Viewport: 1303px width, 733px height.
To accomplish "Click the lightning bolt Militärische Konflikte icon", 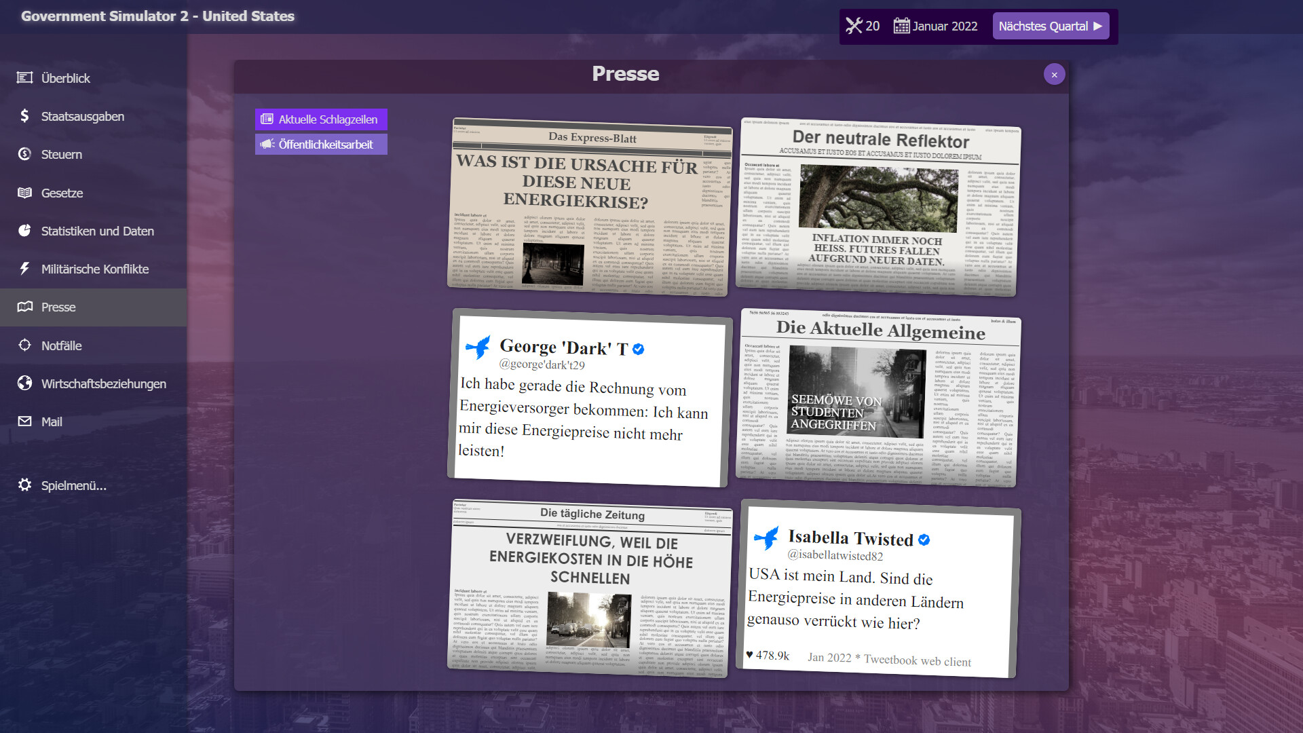I will point(24,269).
